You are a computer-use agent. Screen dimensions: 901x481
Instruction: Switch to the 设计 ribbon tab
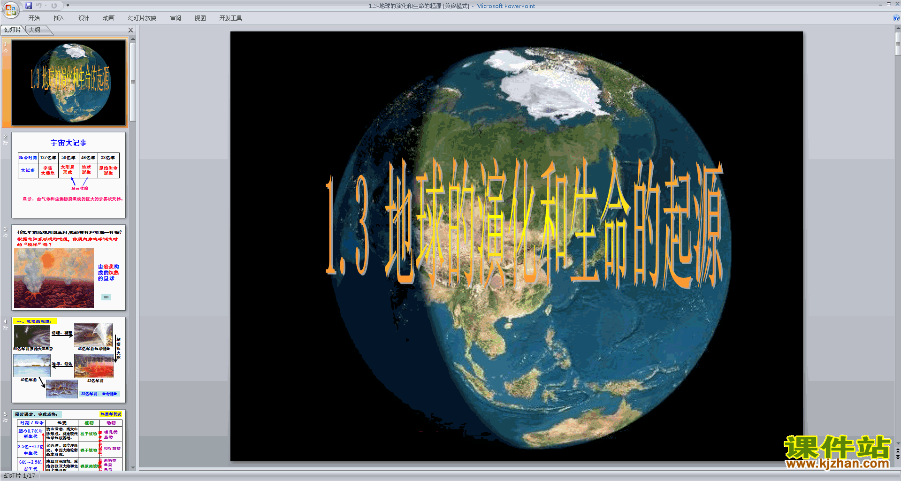(84, 18)
